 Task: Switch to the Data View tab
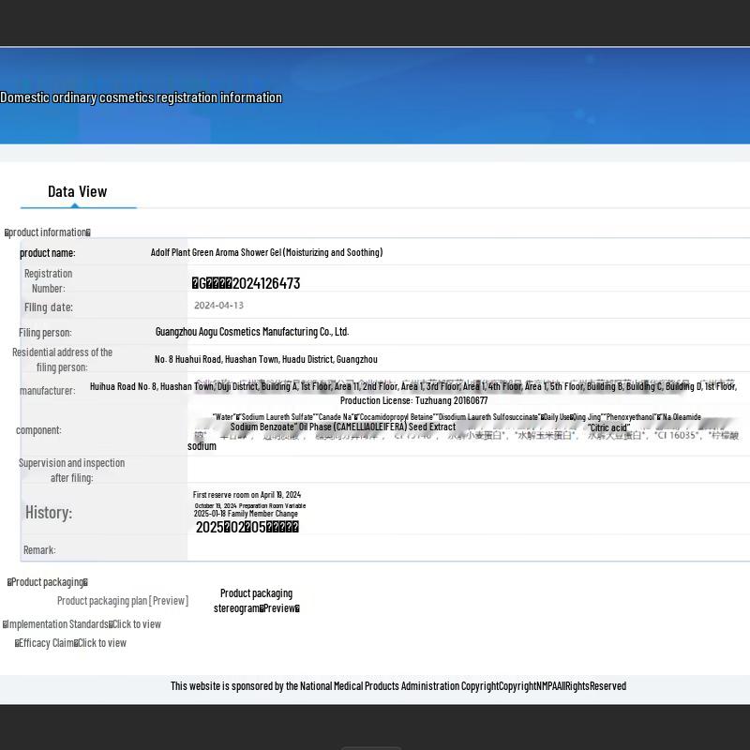78,191
